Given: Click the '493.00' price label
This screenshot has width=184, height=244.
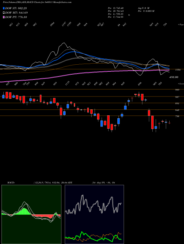Looking at the screenshot, I should [174, 77].
